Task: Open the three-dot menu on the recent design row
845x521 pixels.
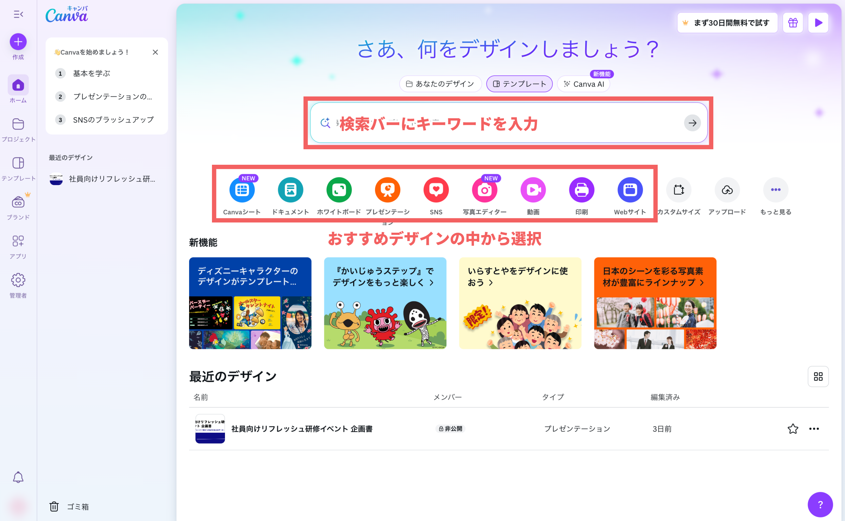Action: [814, 429]
